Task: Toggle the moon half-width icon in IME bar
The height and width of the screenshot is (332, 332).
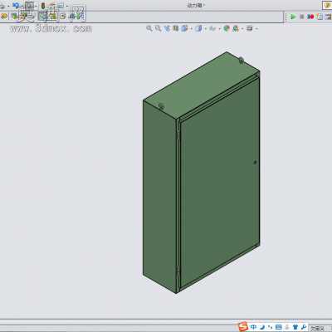Action: coord(262,327)
